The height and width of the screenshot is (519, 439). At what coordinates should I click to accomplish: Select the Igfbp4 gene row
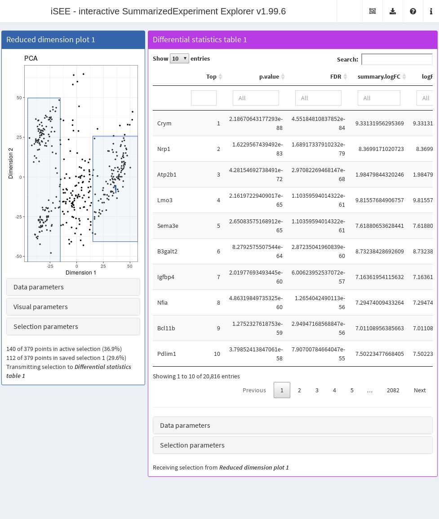click(293, 277)
